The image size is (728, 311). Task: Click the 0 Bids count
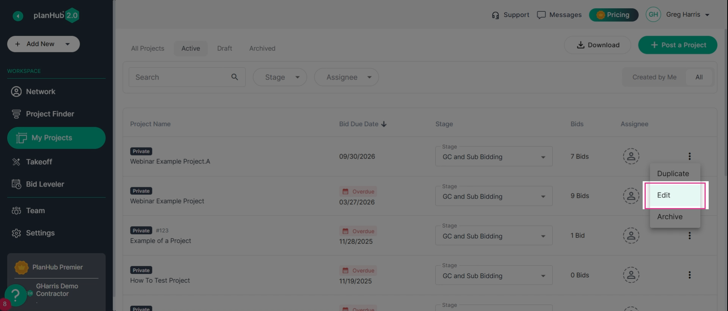click(580, 275)
